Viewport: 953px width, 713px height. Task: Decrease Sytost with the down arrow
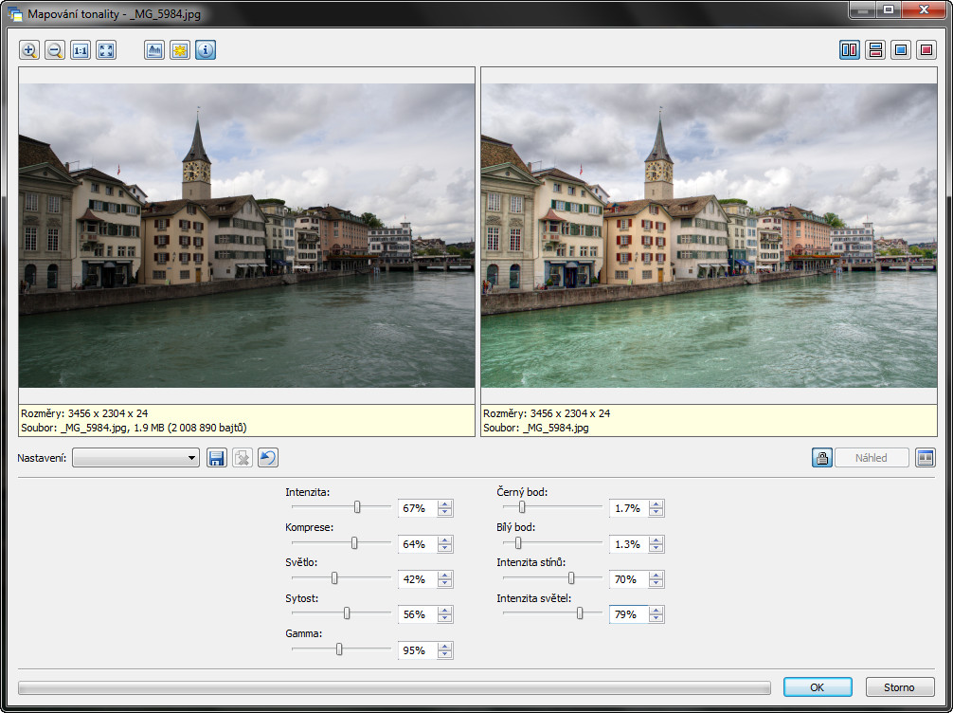pyautogui.click(x=445, y=619)
